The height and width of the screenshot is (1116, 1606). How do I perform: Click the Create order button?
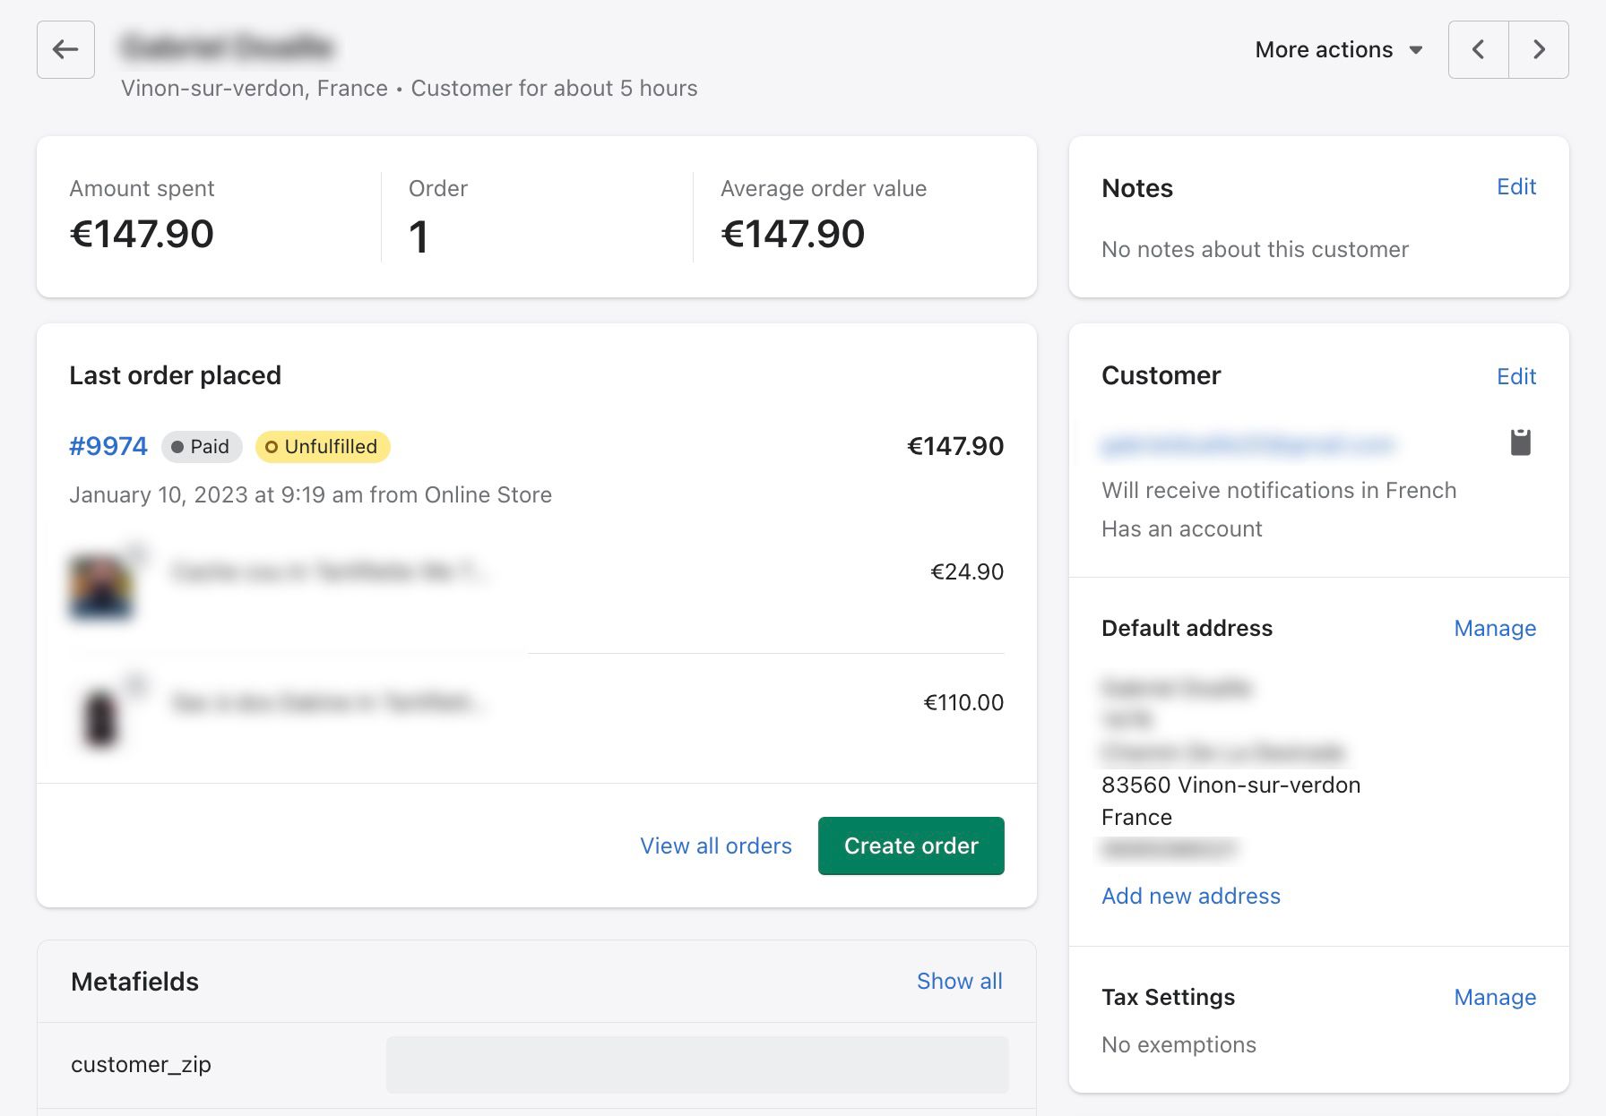[x=911, y=846]
